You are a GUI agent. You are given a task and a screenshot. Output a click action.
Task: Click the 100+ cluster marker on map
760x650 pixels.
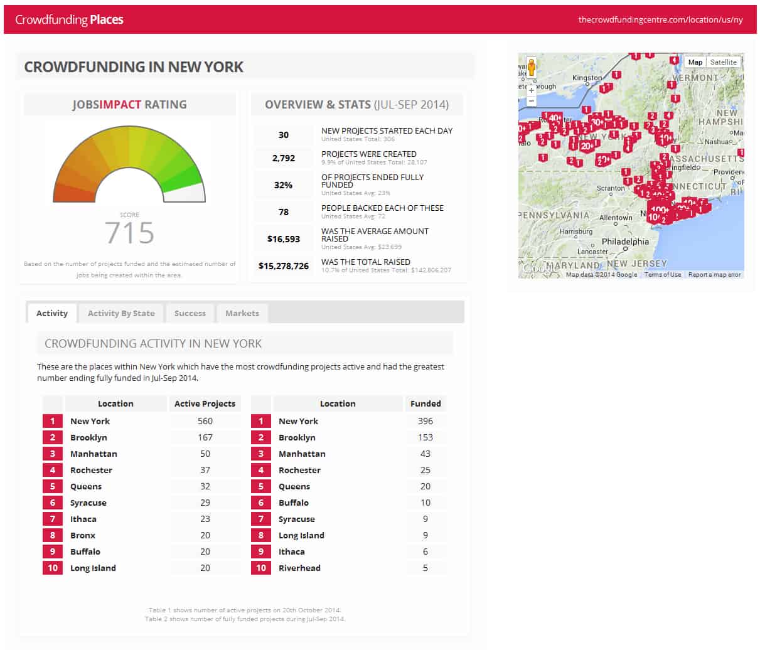click(x=659, y=210)
